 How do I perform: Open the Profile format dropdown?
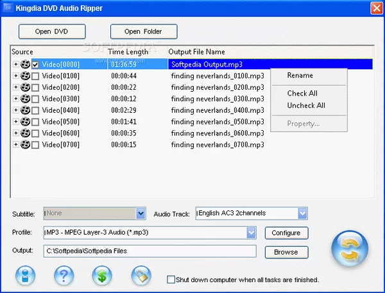pyautogui.click(x=251, y=233)
